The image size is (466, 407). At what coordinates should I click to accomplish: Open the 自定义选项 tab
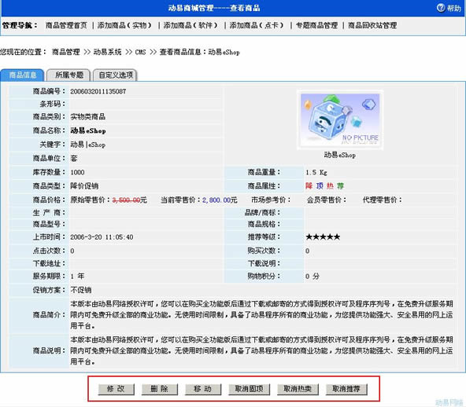click(115, 75)
